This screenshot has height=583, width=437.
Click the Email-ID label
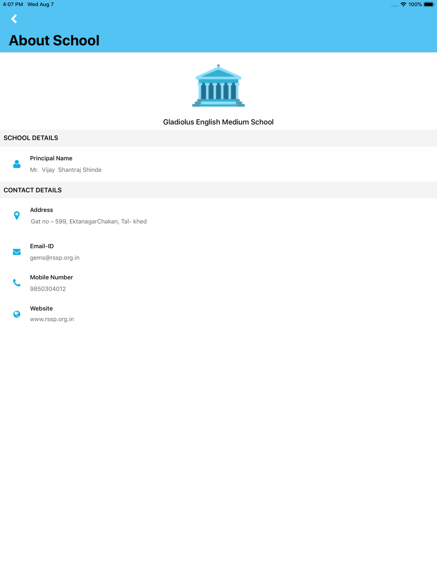[x=42, y=246]
